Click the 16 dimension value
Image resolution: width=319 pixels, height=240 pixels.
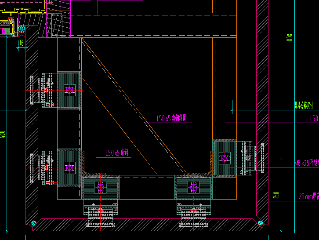coord(22,43)
